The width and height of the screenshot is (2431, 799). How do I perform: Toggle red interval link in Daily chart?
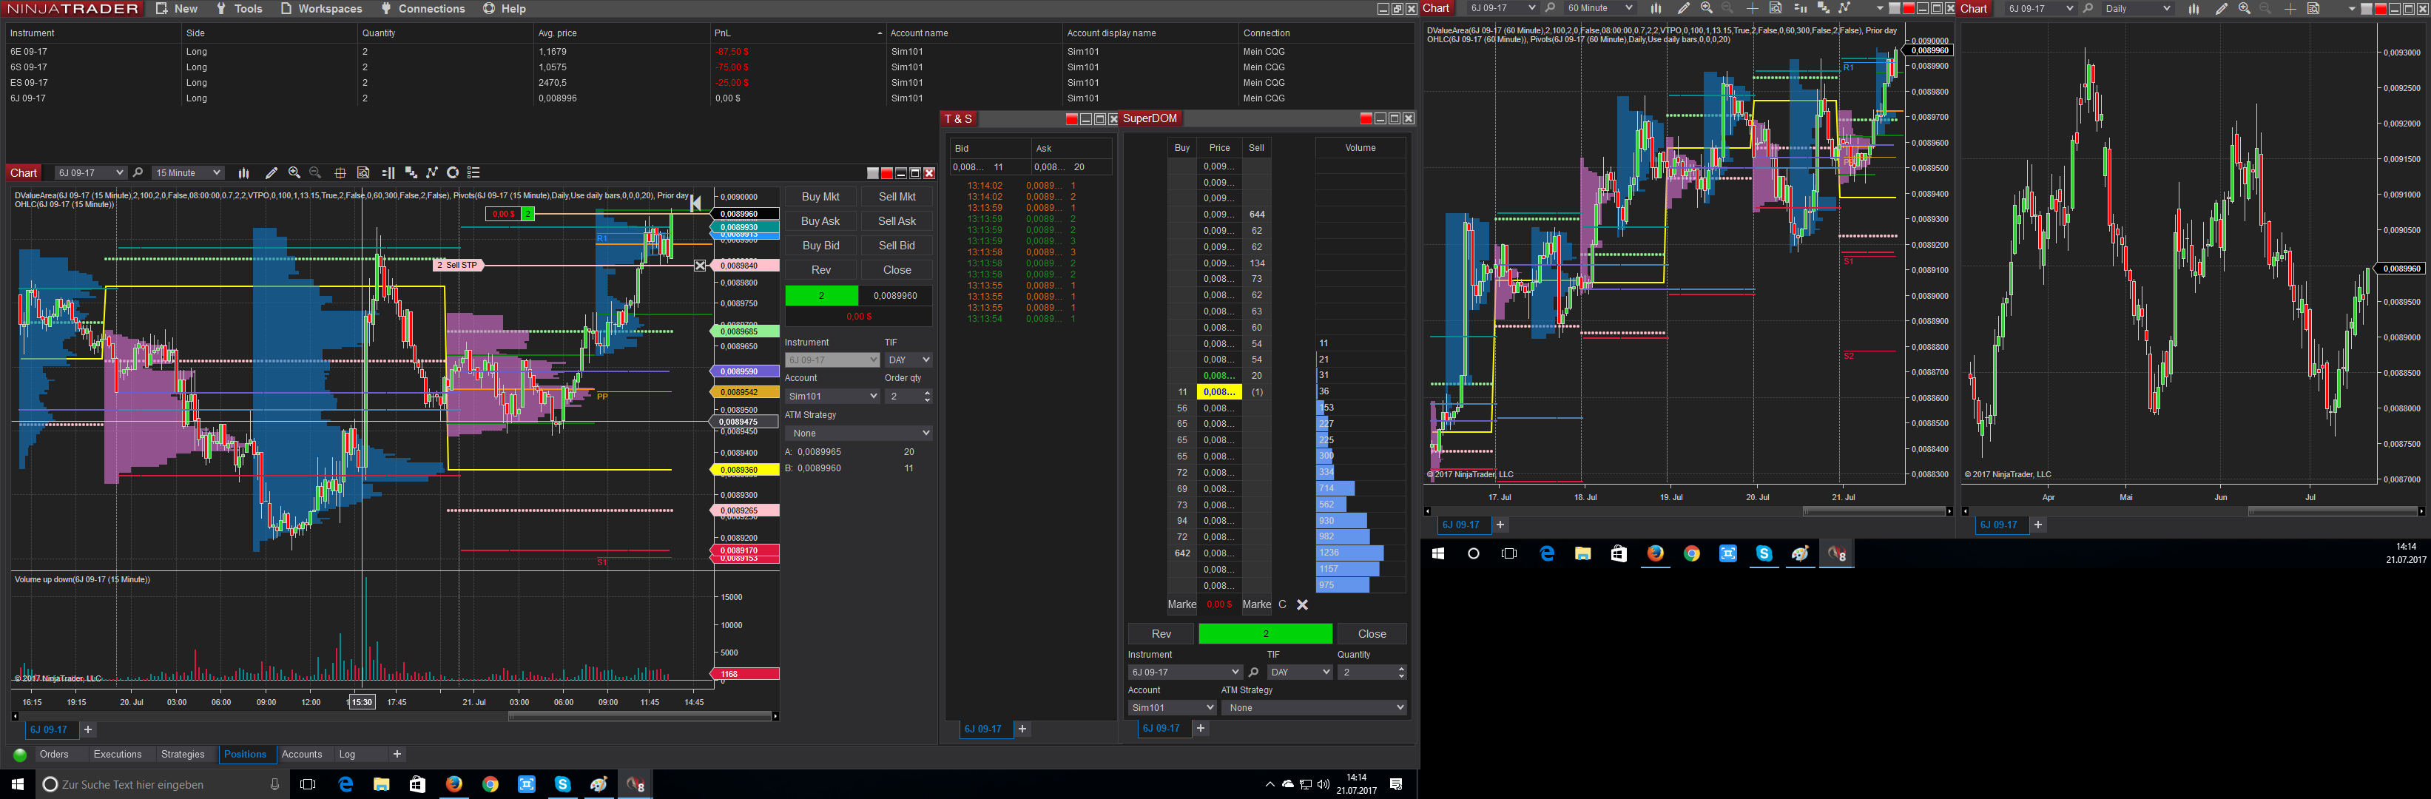[2380, 8]
